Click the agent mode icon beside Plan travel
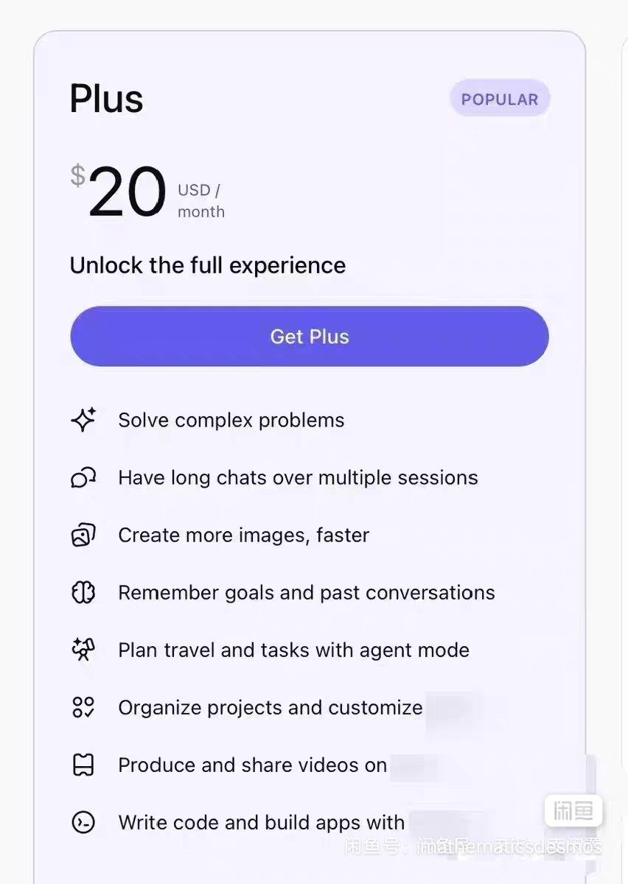 click(83, 650)
